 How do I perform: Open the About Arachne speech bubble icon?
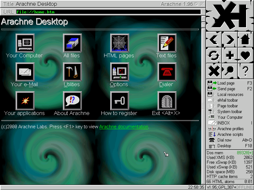coord(72,101)
